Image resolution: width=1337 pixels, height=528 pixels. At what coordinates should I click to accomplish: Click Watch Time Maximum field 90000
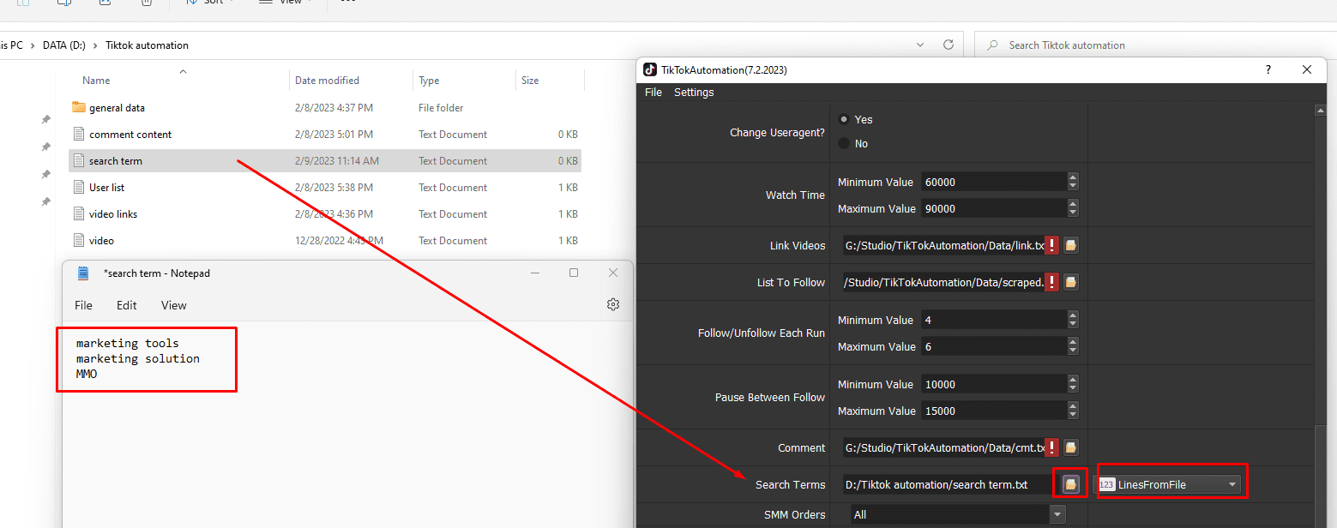(x=994, y=208)
